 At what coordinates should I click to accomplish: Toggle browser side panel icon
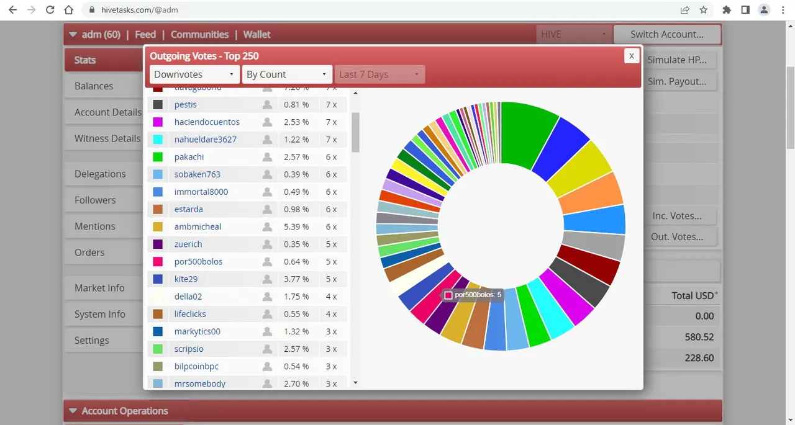coord(745,10)
